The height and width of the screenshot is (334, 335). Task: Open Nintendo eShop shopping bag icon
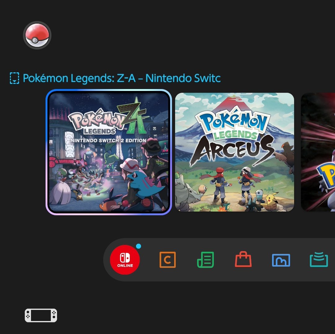tap(243, 259)
